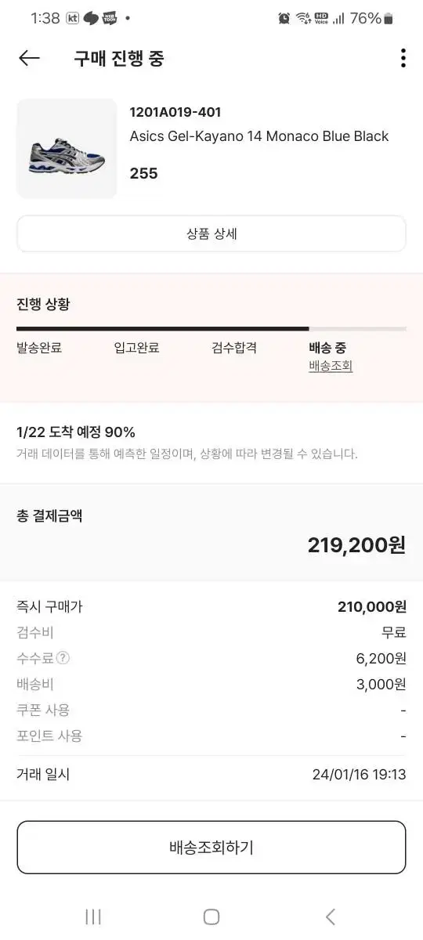The image size is (423, 940).
Task: Tap the battery indicator in status bar
Action: coord(389,18)
